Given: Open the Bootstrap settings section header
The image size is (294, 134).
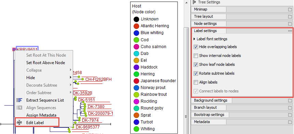Looking at the screenshot, I should (210, 115).
